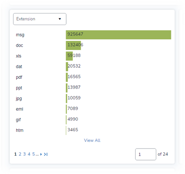This screenshot has width=185, height=174.
Task: Open the Extension dropdown
Action: click(40, 19)
